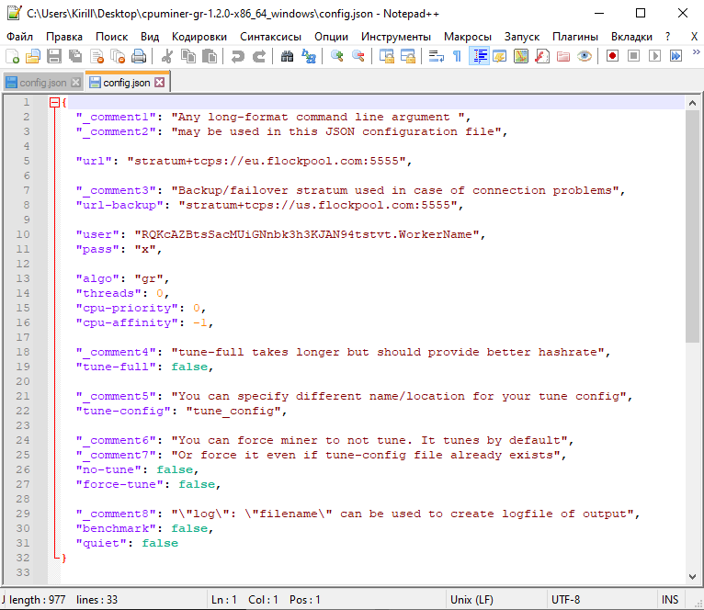Undo last action with the Undo arrow

click(237, 57)
